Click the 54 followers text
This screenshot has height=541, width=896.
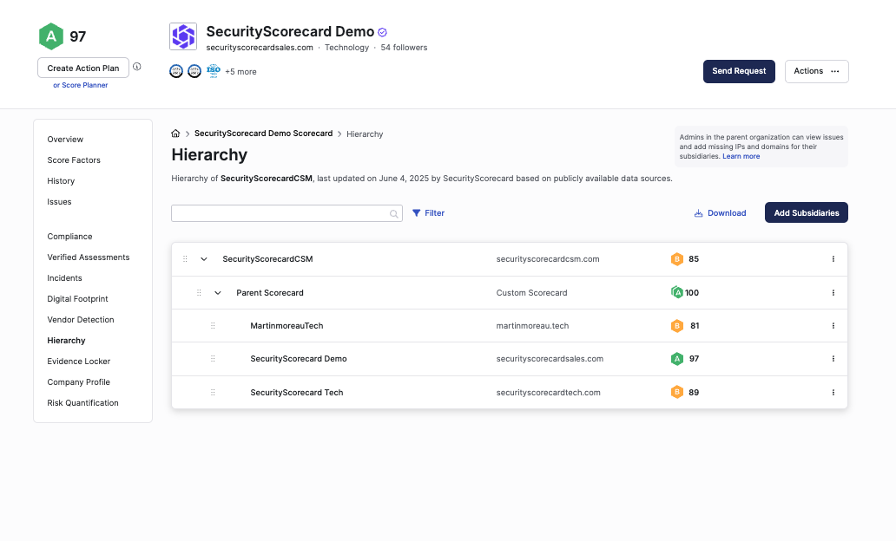404,48
